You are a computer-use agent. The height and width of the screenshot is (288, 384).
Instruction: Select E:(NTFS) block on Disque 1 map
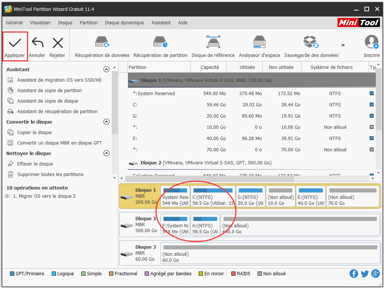(311, 197)
